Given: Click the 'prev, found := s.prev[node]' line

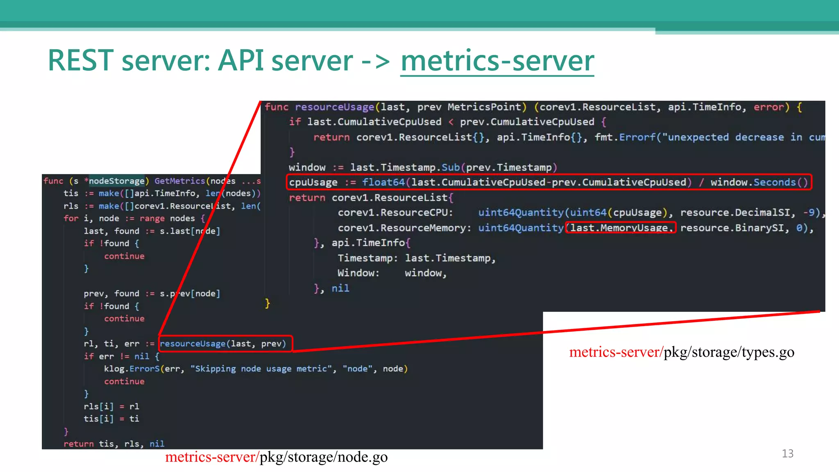Looking at the screenshot, I should 152,293.
